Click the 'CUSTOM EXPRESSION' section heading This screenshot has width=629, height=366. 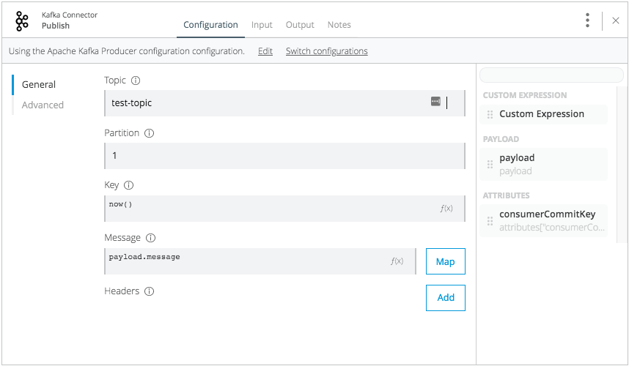pyautogui.click(x=525, y=95)
